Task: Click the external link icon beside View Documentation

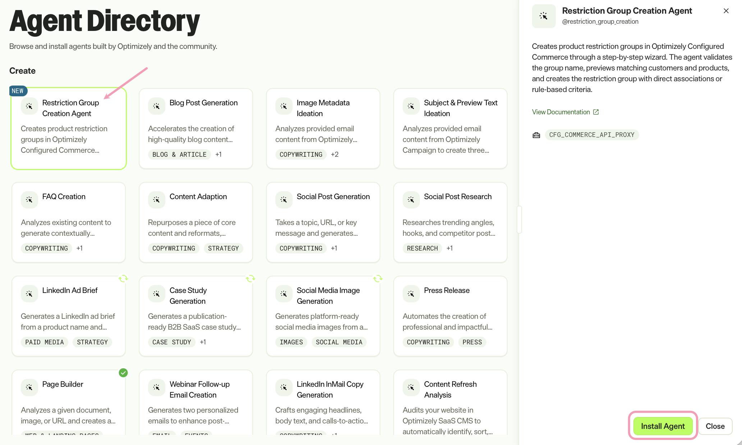Action: [x=596, y=112]
